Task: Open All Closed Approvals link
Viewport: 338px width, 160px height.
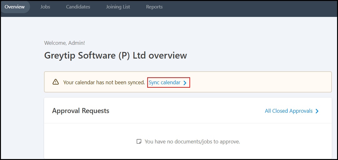Action: pyautogui.click(x=289, y=111)
